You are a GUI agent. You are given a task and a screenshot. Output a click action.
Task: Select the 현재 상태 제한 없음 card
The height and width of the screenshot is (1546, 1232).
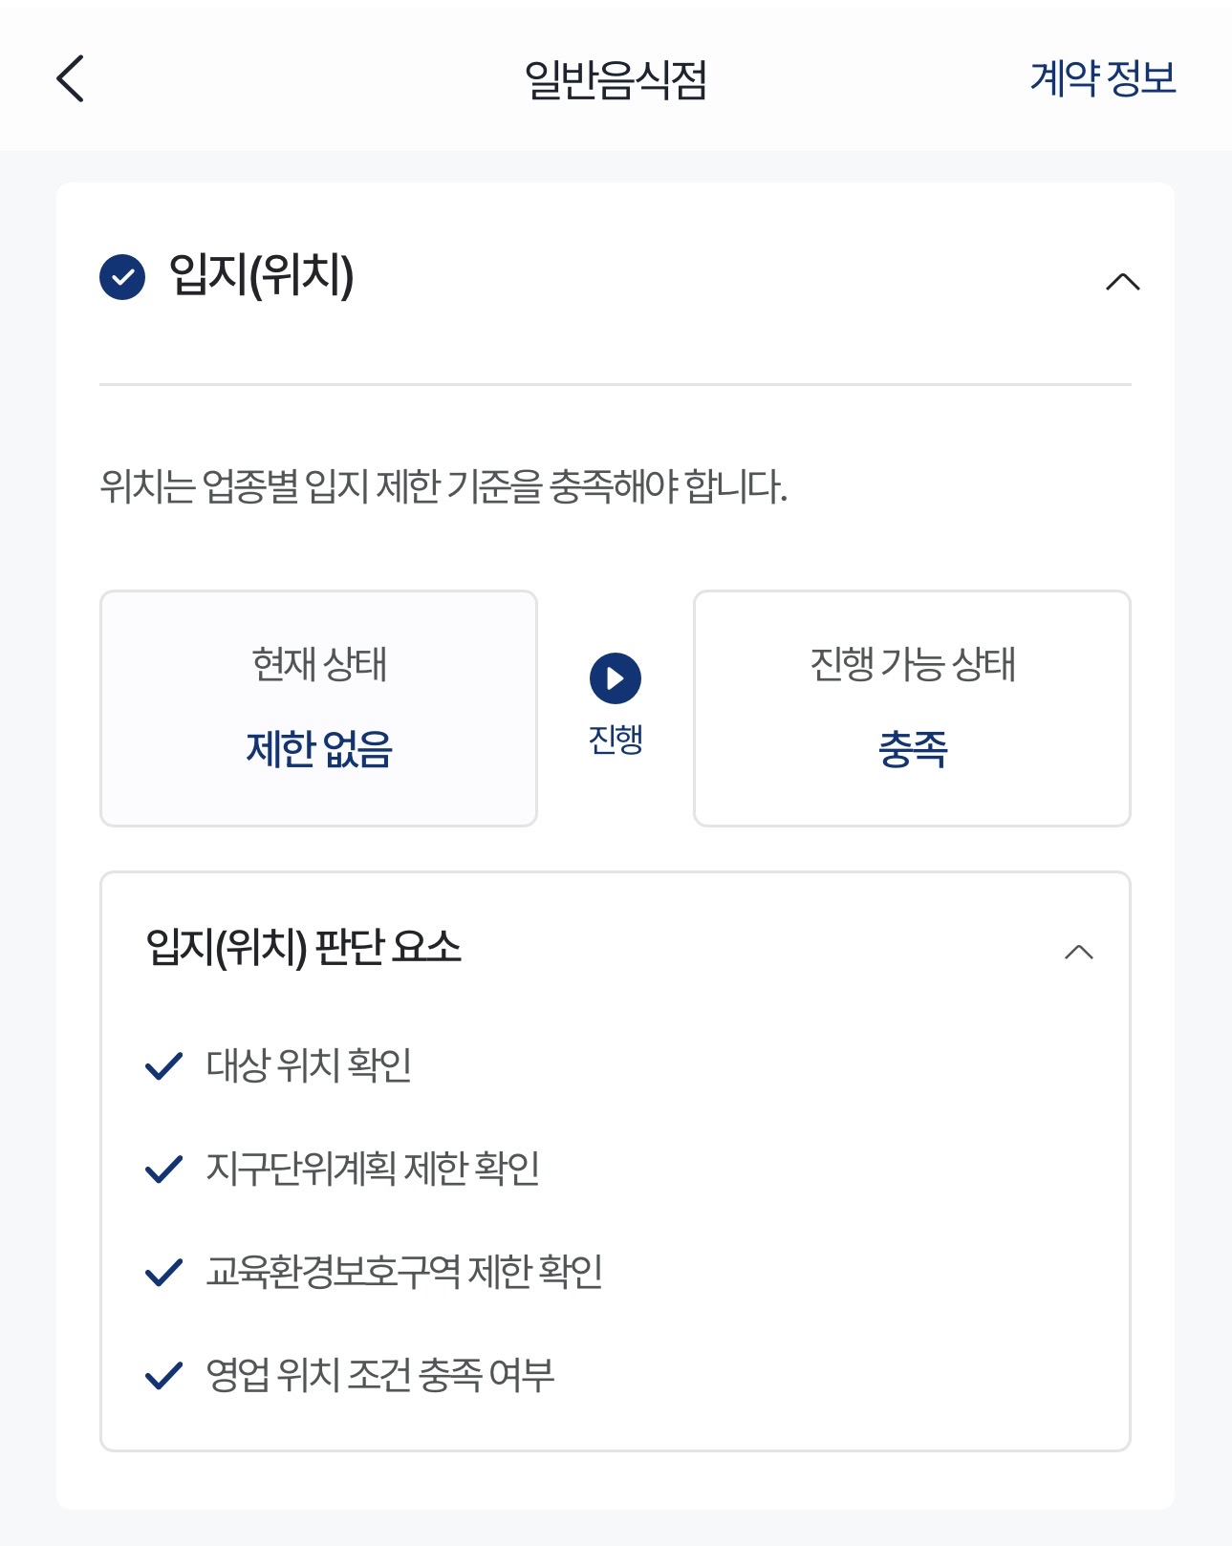click(x=318, y=708)
